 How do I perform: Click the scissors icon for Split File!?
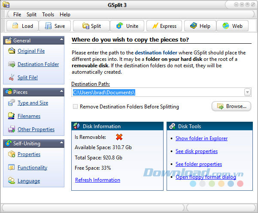[x=12, y=77]
